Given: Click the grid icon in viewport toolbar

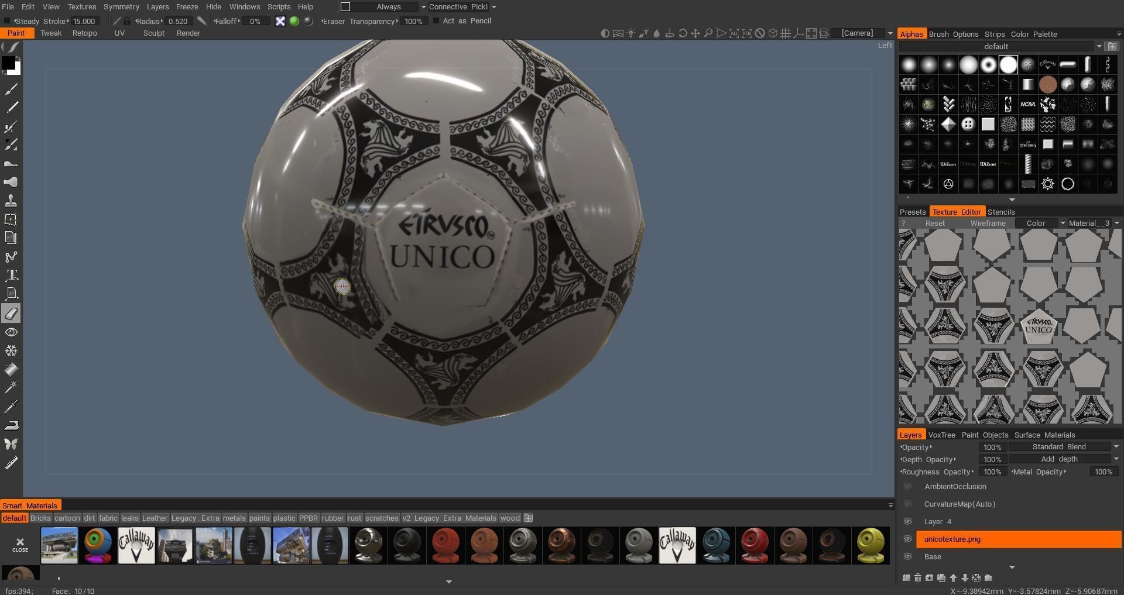Looking at the screenshot, I should pos(786,33).
